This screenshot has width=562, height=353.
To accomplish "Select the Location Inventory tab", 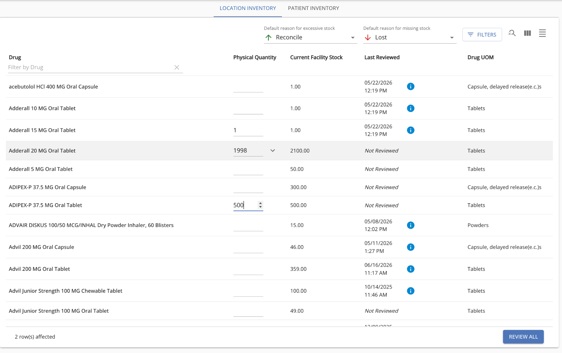I will coord(248,8).
